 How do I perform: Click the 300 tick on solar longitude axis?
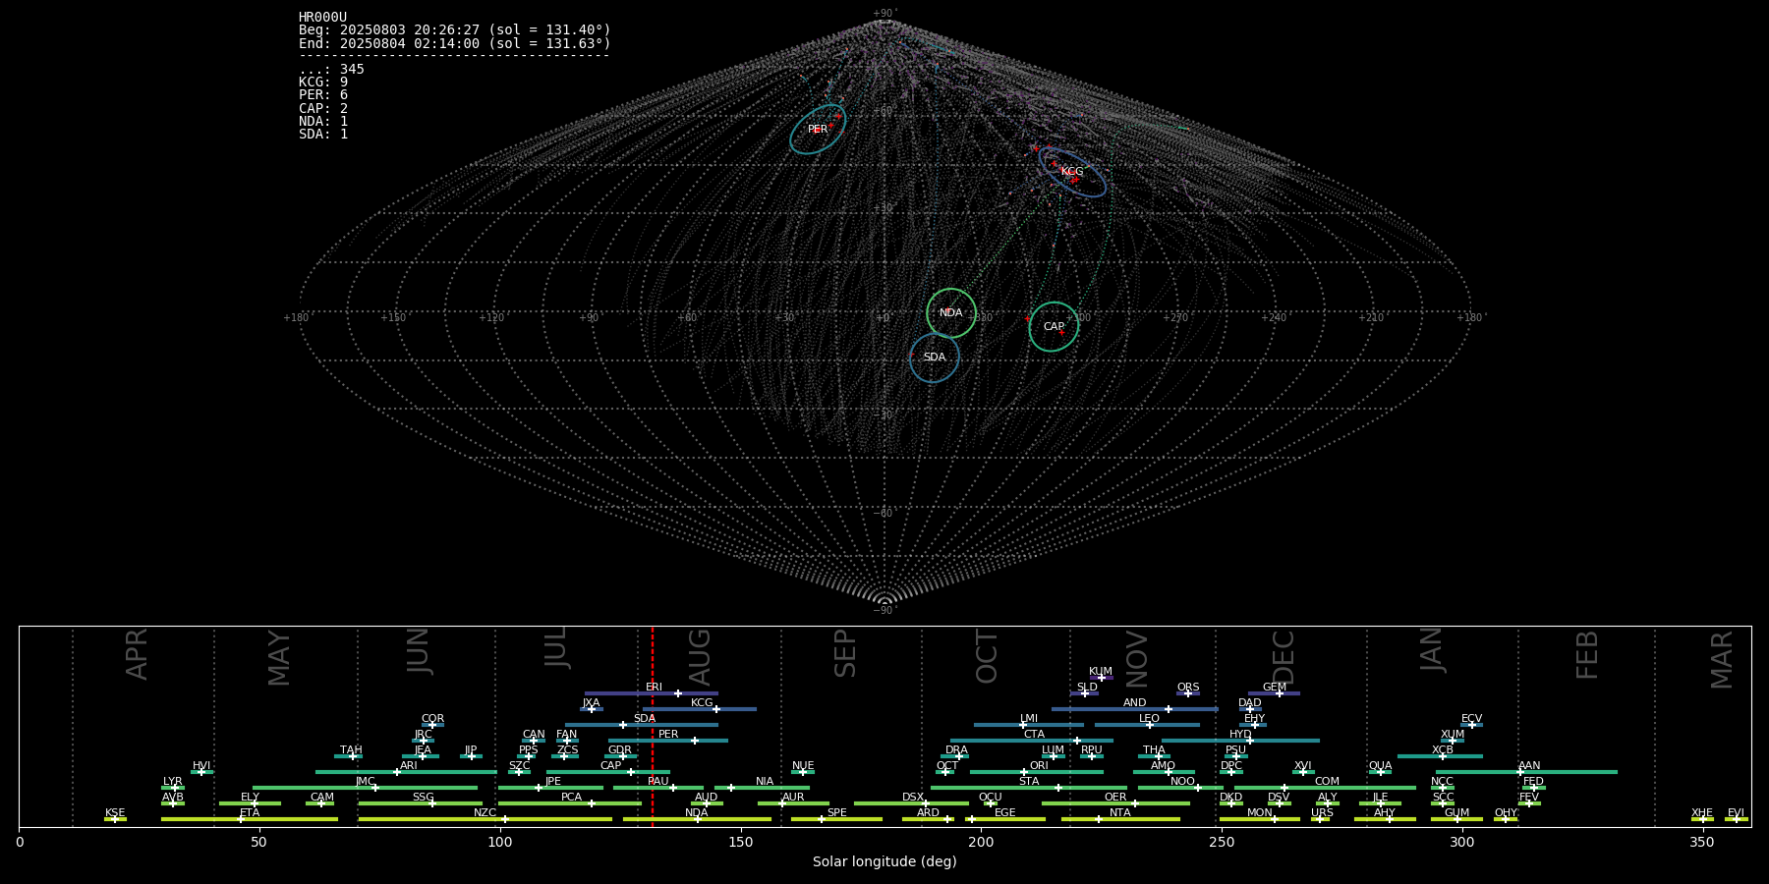[x=1462, y=842]
